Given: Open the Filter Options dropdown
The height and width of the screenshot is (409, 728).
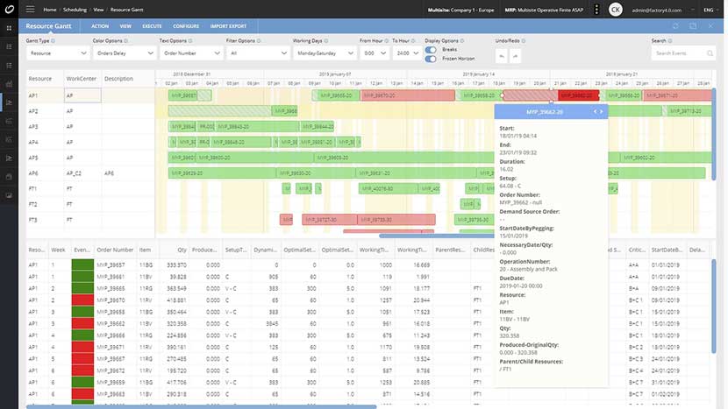Looking at the screenshot, I should point(258,53).
